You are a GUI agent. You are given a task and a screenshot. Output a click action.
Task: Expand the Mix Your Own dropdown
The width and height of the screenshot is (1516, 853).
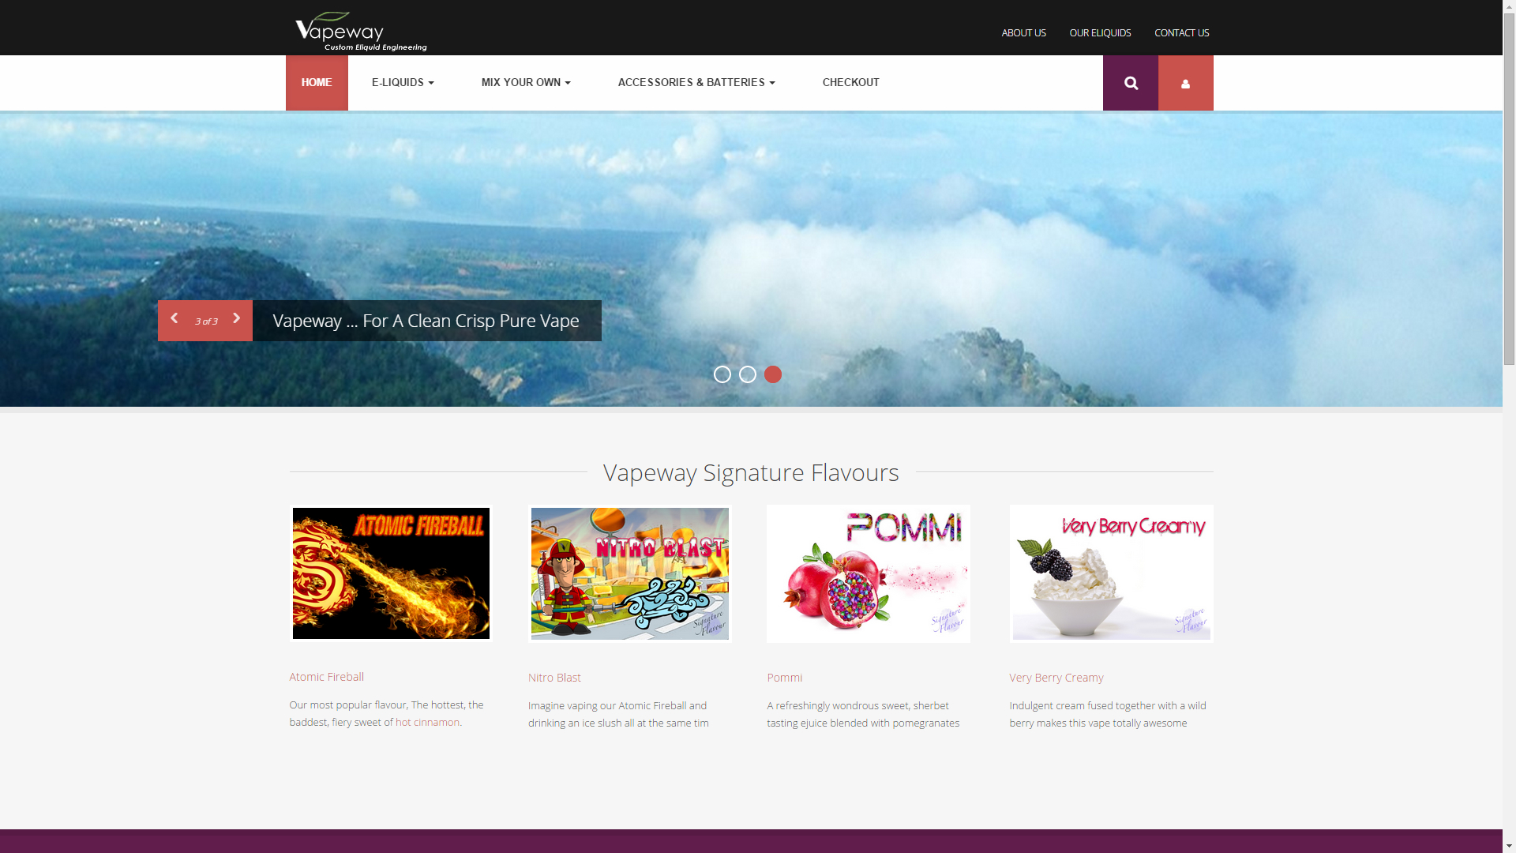(x=526, y=83)
